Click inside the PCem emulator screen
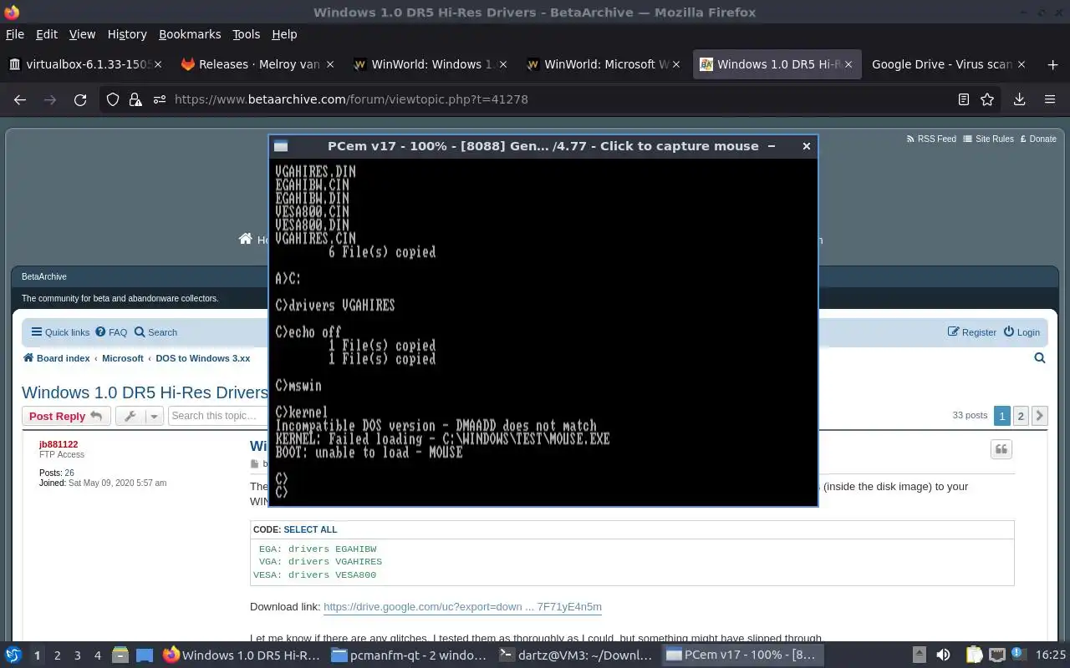Viewport: 1070px width, 668px height. point(543,331)
